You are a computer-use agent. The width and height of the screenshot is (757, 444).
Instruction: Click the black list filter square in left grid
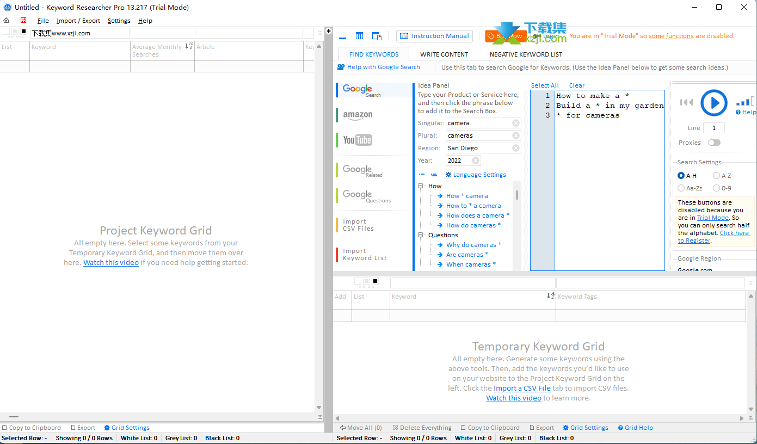(23, 32)
